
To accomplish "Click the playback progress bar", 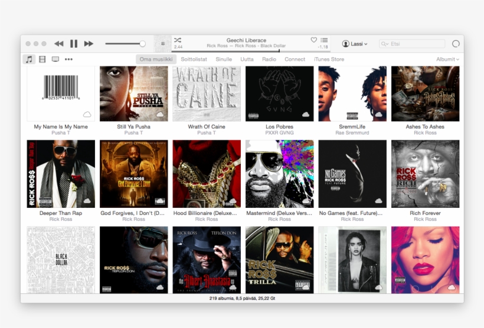I will pyautogui.click(x=251, y=51).
